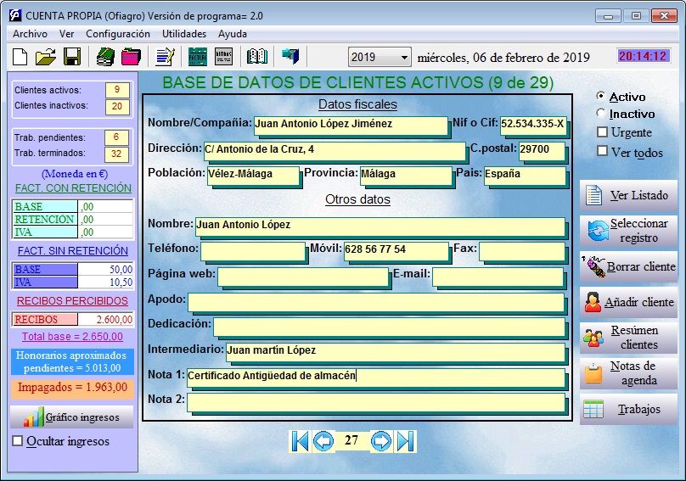Click the exit door arrow icon

click(x=291, y=57)
